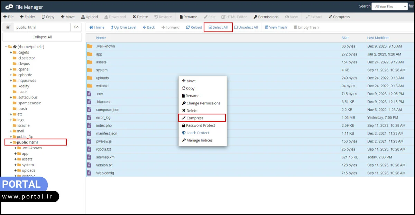
Task: Collapse the public_html tree node
Action: [11, 142]
